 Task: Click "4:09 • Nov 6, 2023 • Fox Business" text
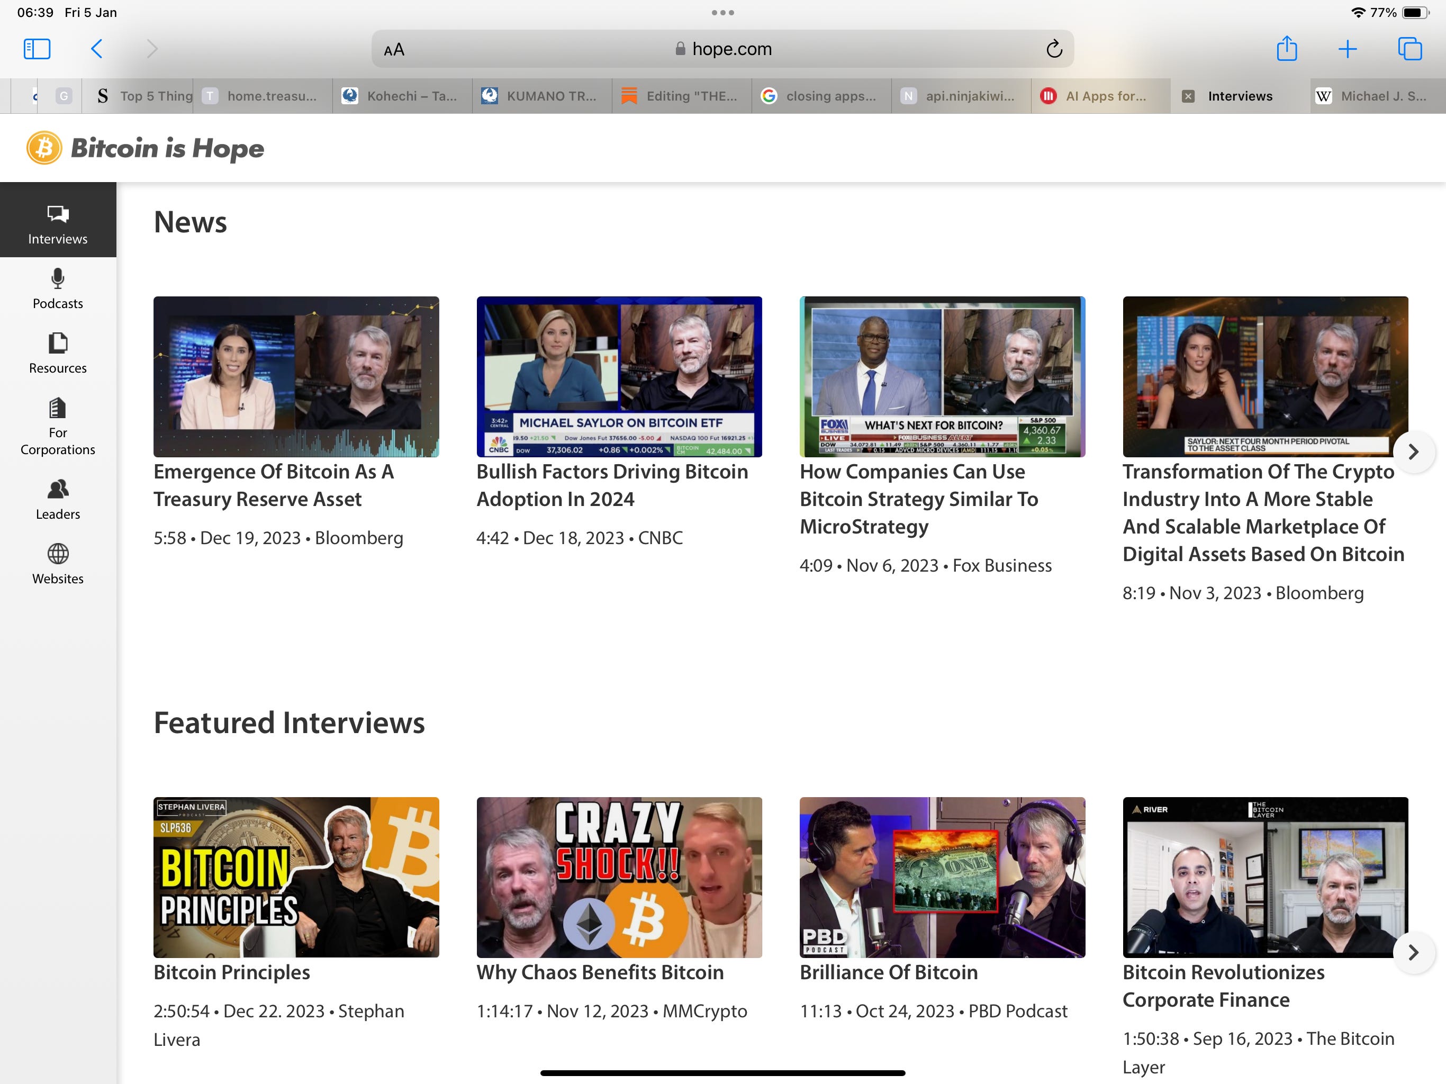click(926, 565)
